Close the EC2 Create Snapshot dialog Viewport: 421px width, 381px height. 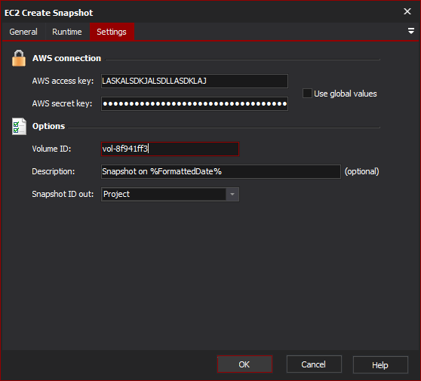(x=407, y=11)
